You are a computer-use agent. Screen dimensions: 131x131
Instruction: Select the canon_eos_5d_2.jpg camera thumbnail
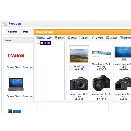(101, 86)
